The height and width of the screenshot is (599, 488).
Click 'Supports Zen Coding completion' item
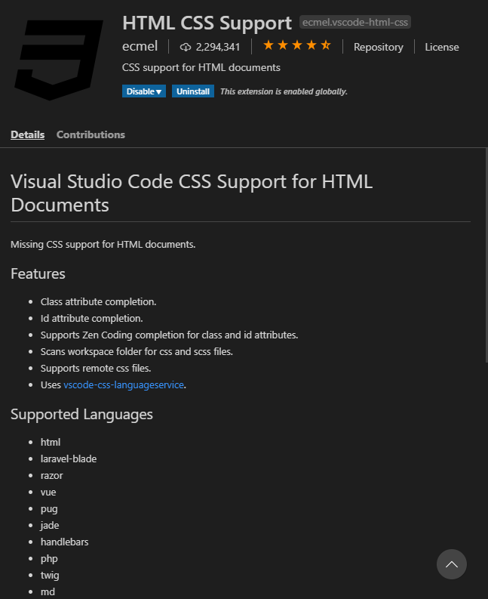(x=170, y=335)
